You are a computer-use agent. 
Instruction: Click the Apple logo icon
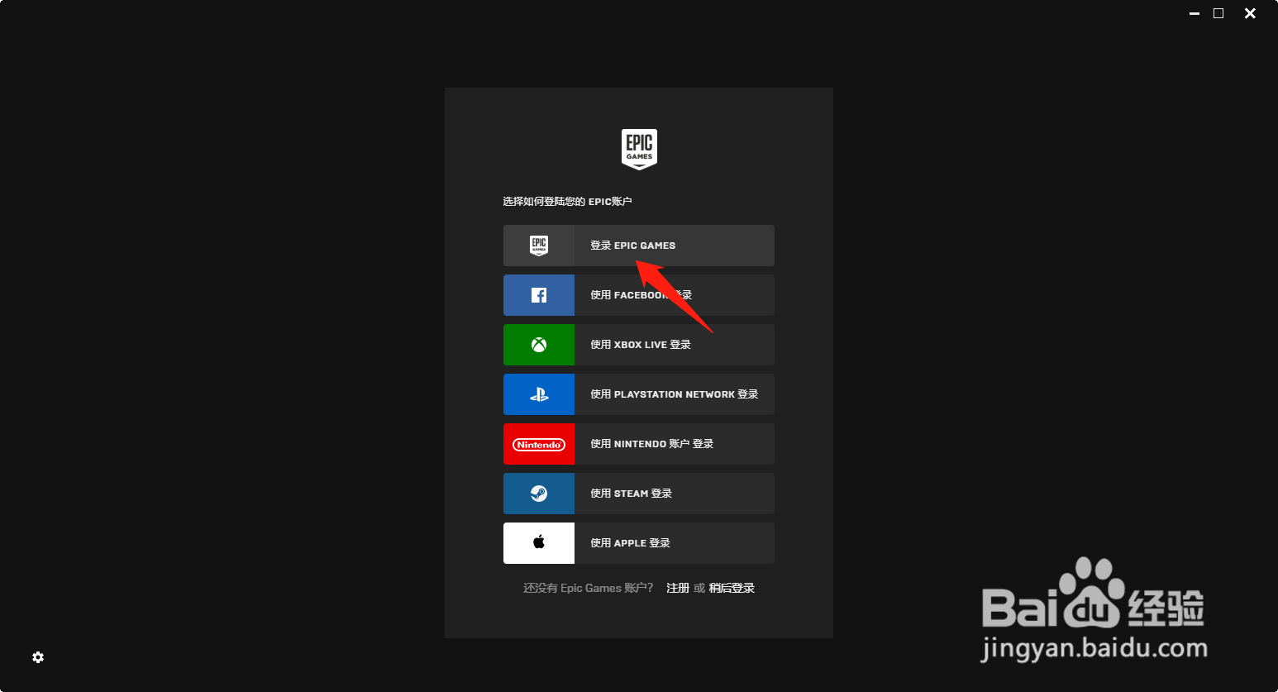539,542
